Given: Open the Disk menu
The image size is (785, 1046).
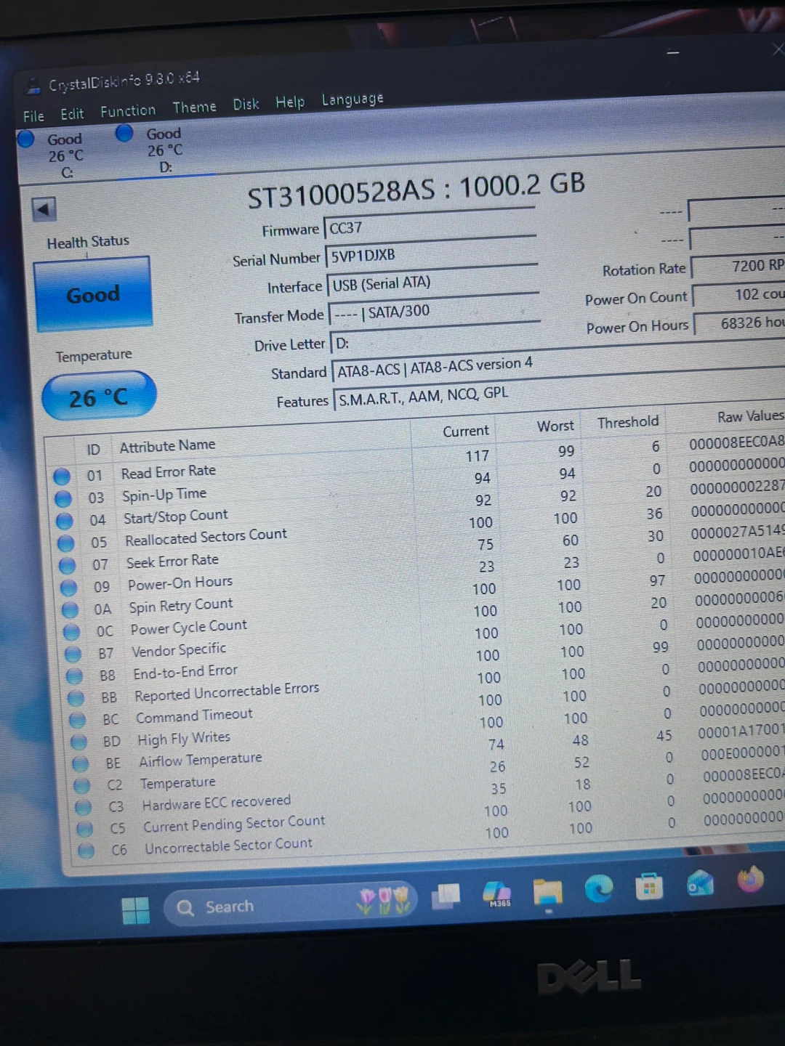Looking at the screenshot, I should click(246, 105).
